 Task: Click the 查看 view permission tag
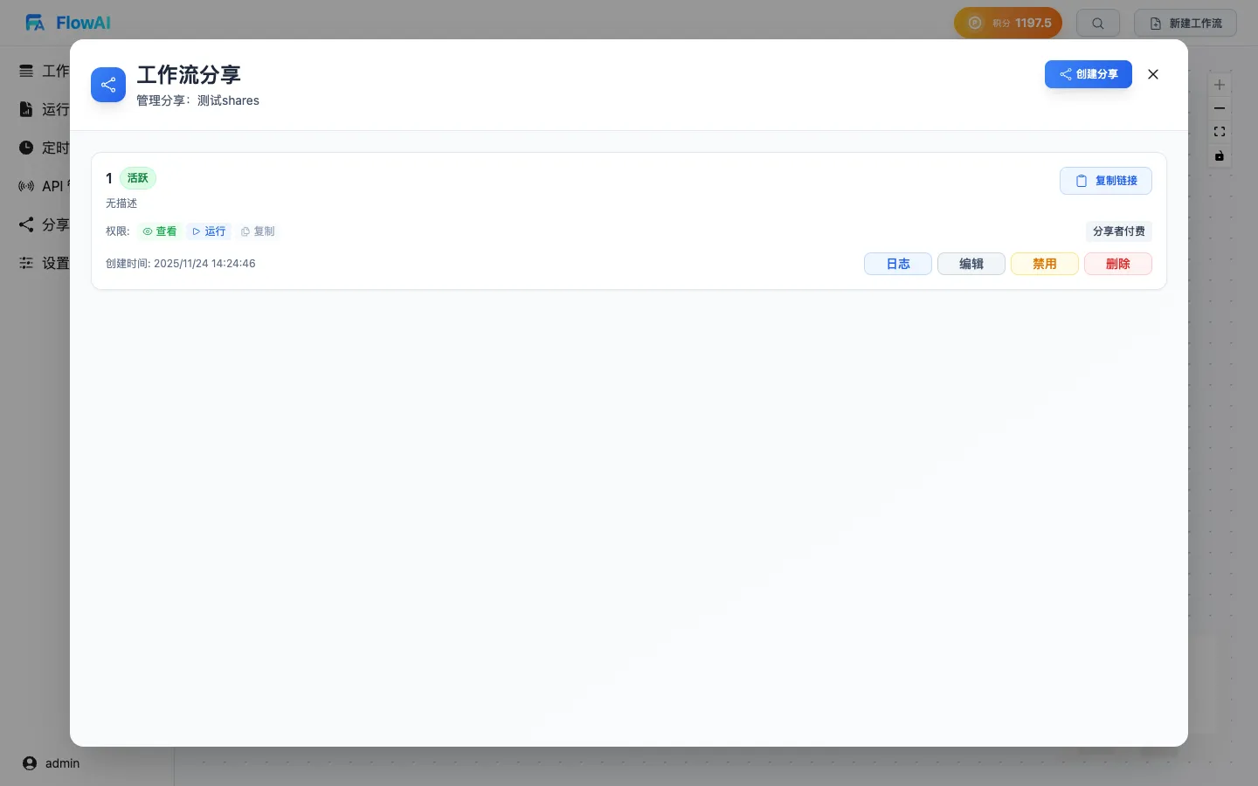click(x=160, y=231)
